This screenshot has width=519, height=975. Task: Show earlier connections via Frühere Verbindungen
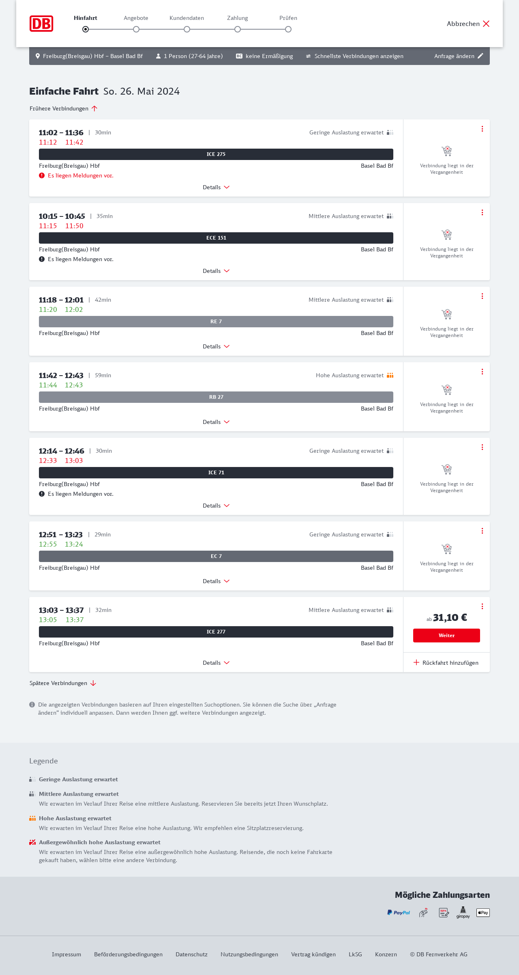point(64,108)
